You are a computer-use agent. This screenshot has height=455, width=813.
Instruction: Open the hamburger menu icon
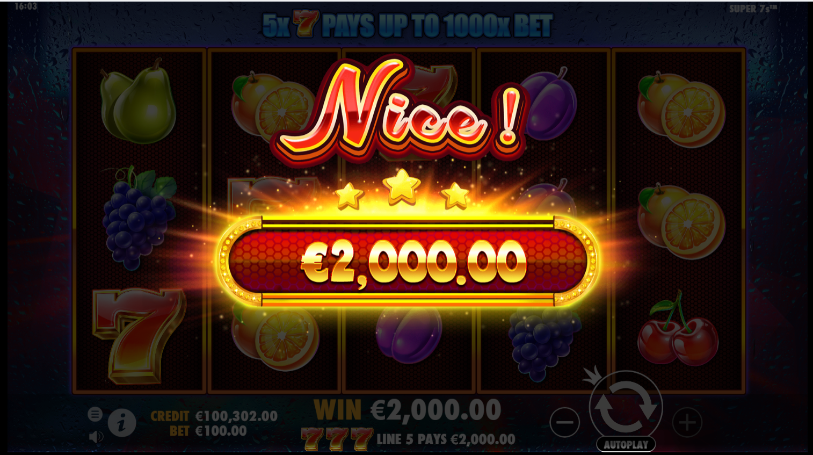[95, 414]
